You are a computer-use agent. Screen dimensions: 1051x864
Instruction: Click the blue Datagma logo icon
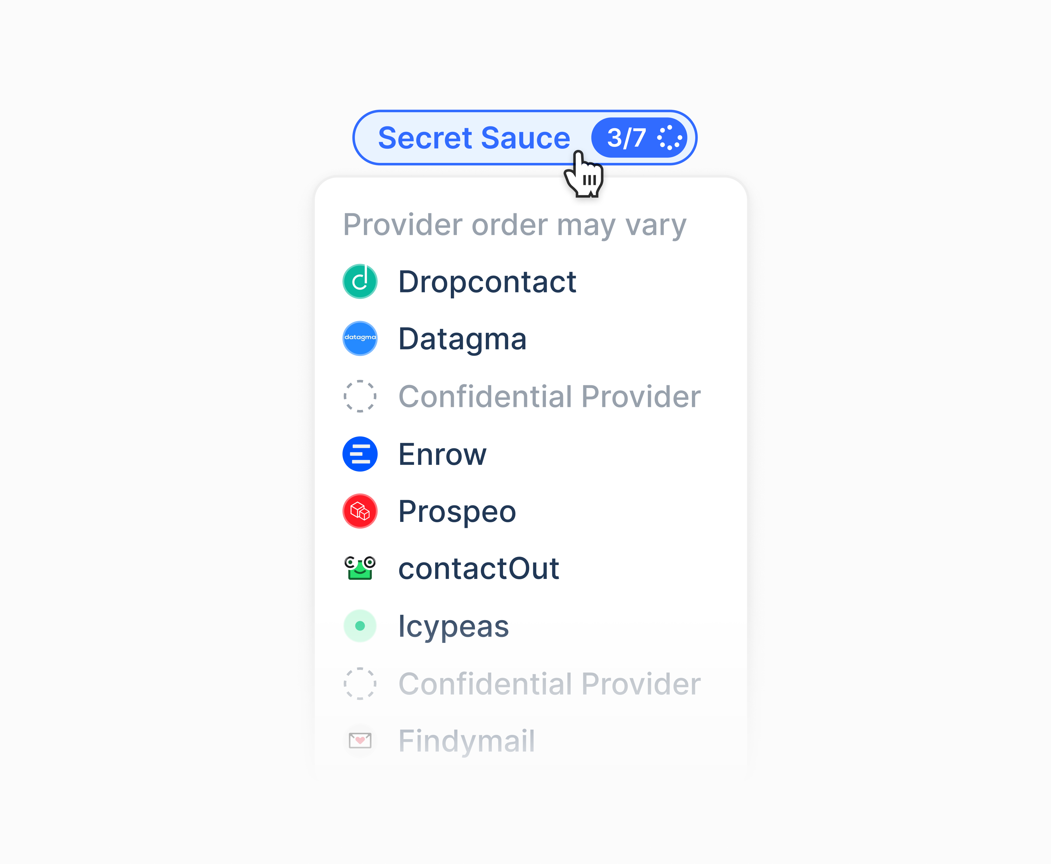360,338
